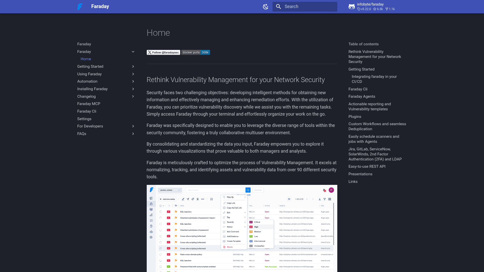Jump to Presentations in table of contents
484x272 pixels.
click(x=360, y=174)
